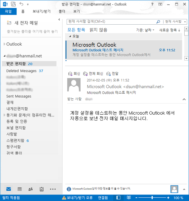Open the Customize Quick Access Toolbar arrow
Screen dimensions: 189x201
click(28, 4)
